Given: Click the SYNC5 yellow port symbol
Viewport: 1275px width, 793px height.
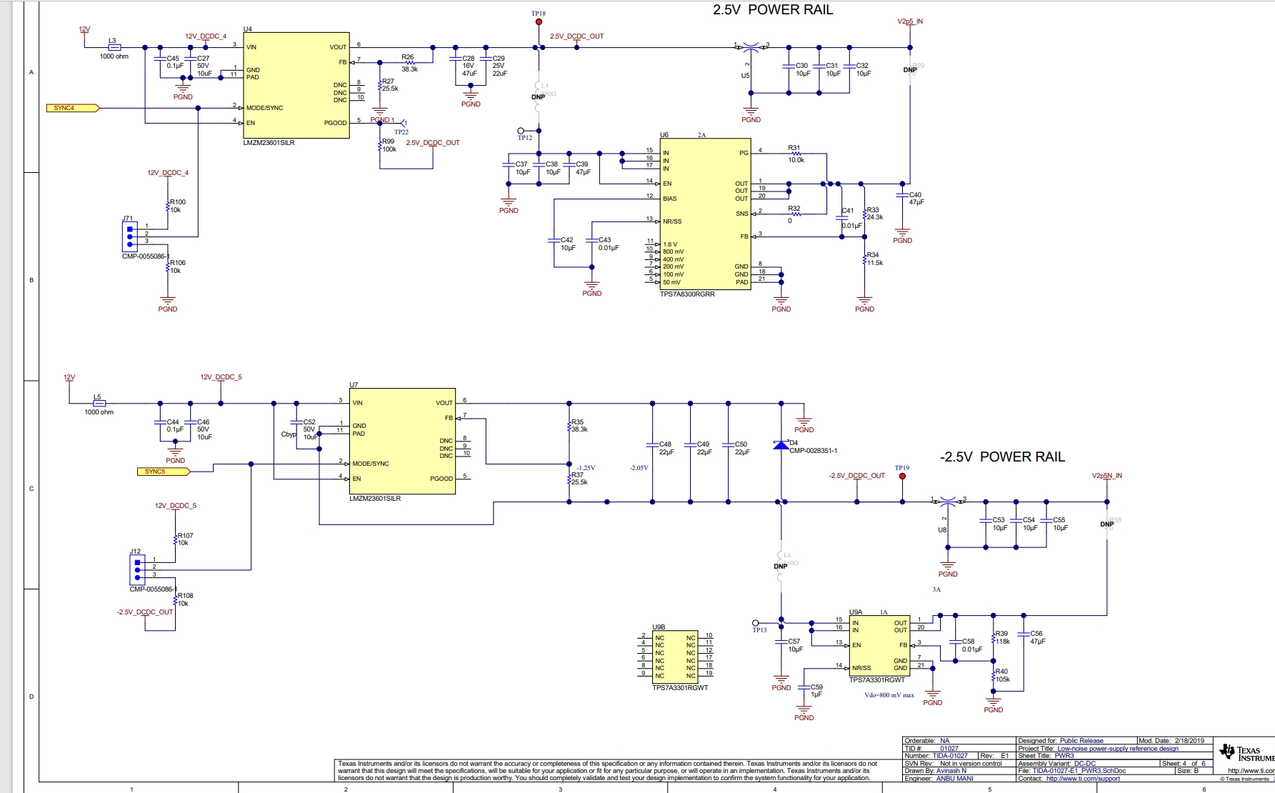Looking at the screenshot, I should [x=163, y=472].
